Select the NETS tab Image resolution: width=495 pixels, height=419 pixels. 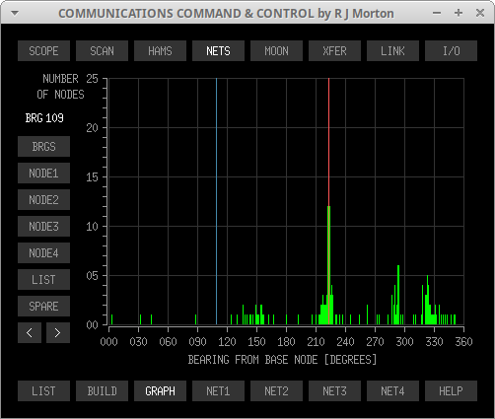click(218, 51)
